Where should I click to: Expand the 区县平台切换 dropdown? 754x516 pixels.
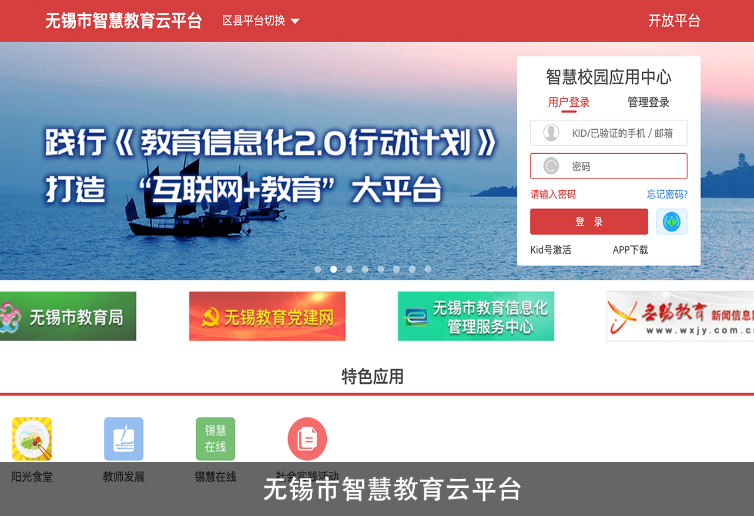coord(260,21)
